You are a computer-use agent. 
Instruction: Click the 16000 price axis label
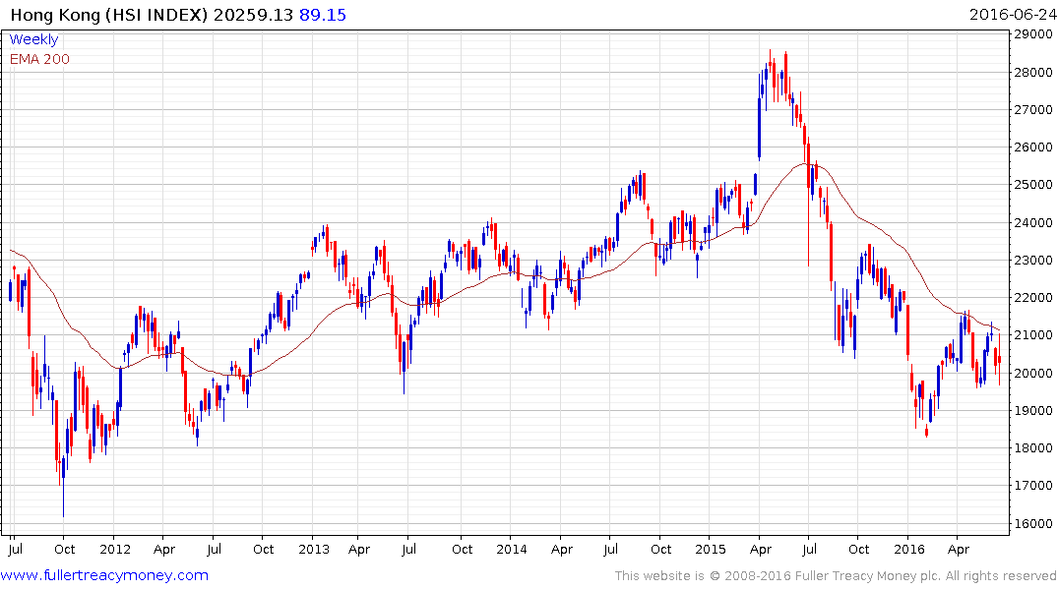(1033, 523)
